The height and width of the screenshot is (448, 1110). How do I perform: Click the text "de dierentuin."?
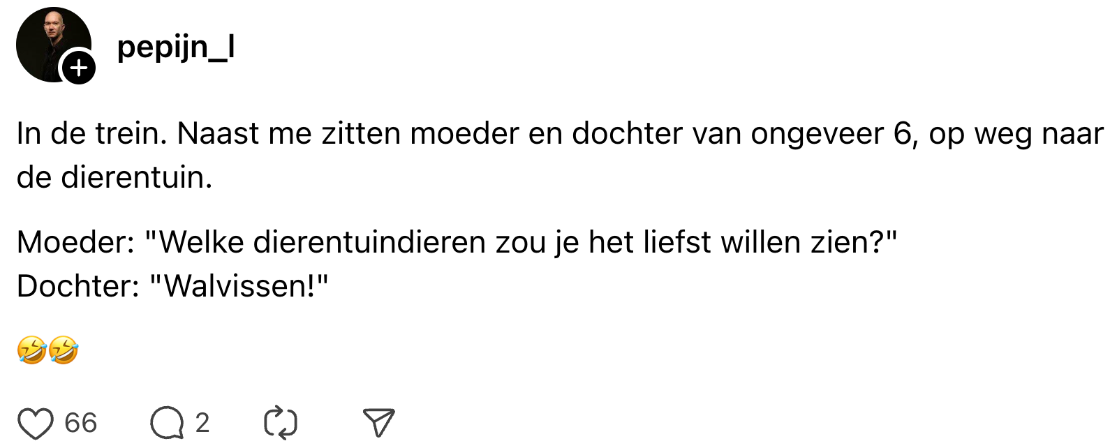coord(114,177)
